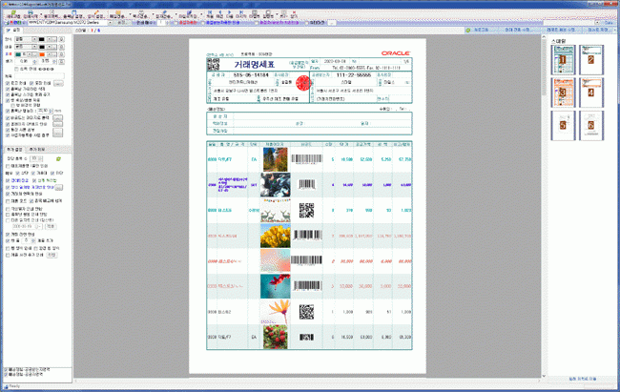Click the autumn forest product image

tap(276, 159)
